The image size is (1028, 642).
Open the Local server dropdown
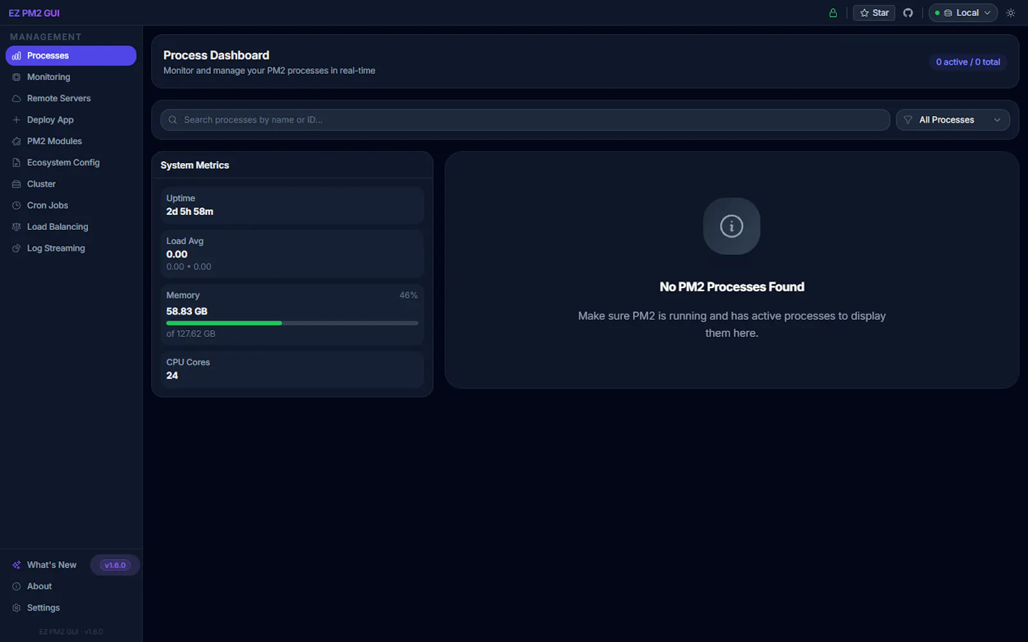[963, 13]
